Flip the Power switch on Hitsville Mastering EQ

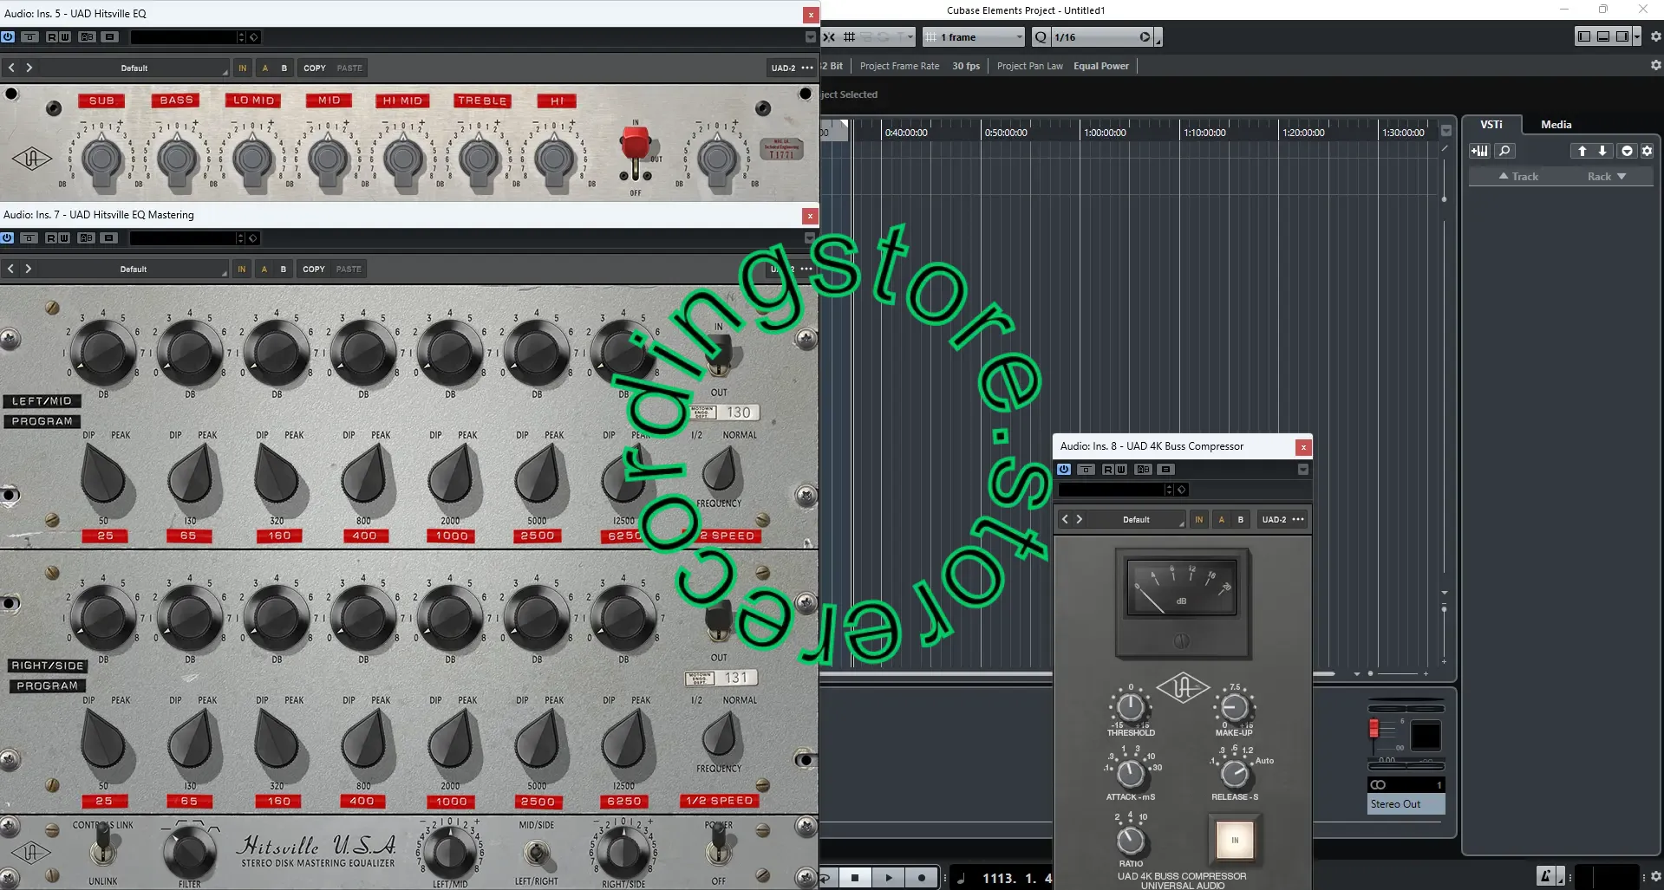coord(719,846)
